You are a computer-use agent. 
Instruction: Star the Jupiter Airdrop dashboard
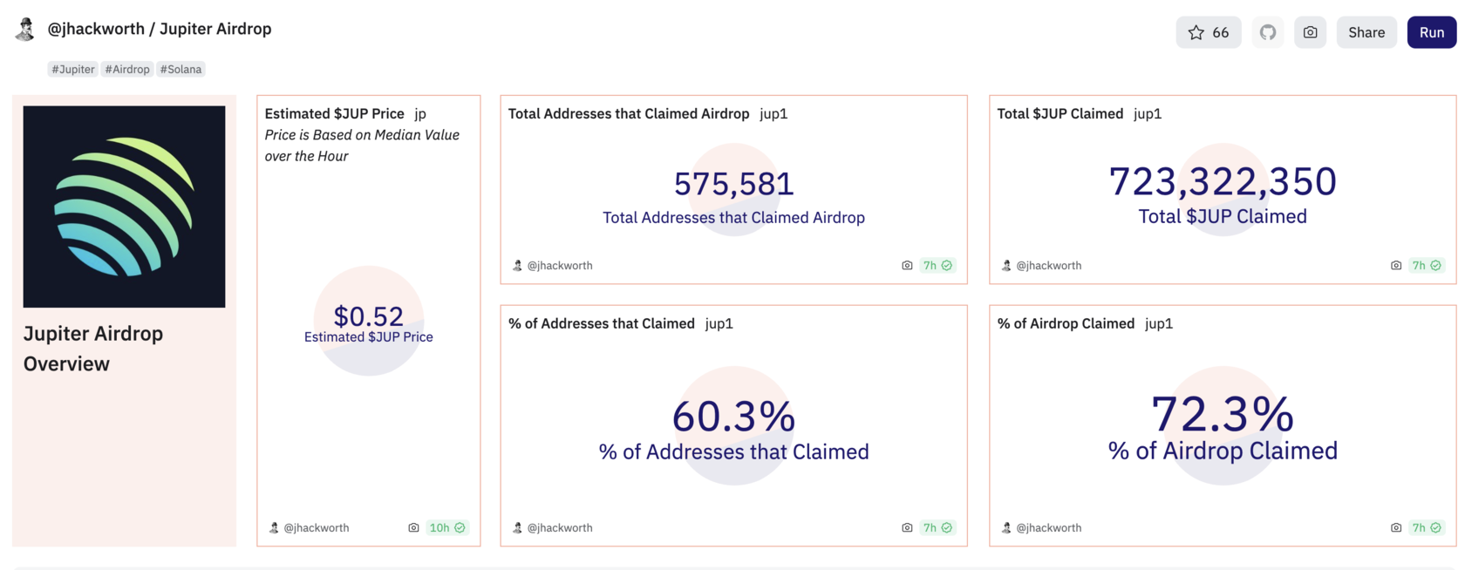[x=1208, y=32]
